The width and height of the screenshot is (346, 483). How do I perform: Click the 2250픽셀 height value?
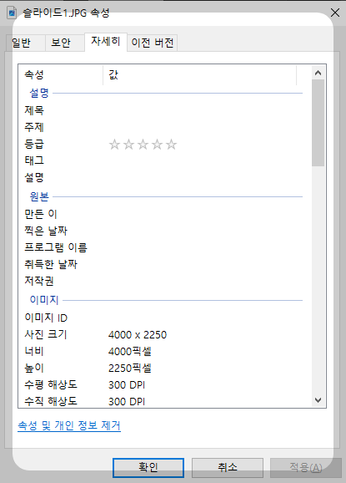(130, 369)
